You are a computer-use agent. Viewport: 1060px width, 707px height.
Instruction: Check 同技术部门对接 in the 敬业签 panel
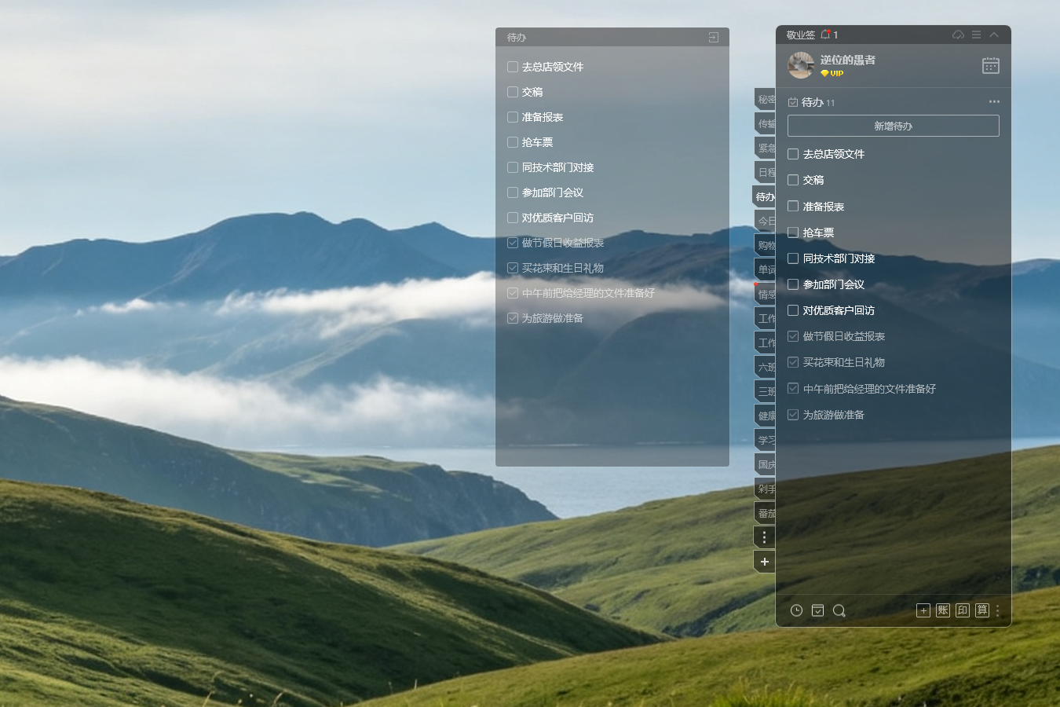click(x=793, y=258)
